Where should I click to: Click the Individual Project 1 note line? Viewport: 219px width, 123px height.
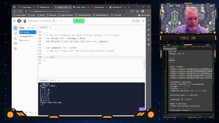[181, 110]
